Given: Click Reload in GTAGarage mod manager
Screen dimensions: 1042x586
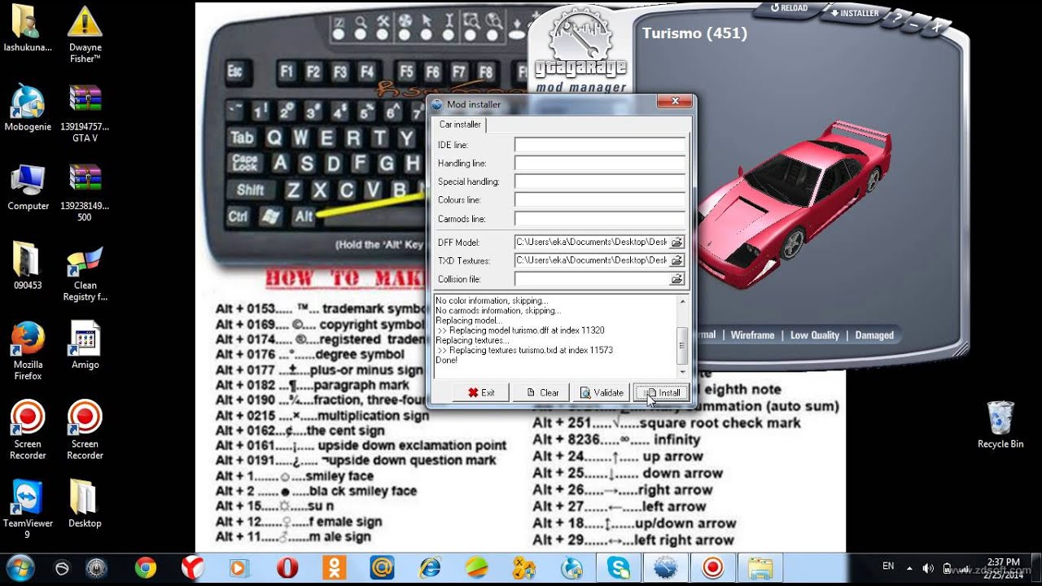Looking at the screenshot, I should pos(790,8).
